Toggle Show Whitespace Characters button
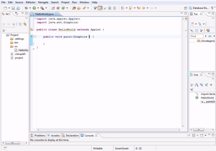 115,8
